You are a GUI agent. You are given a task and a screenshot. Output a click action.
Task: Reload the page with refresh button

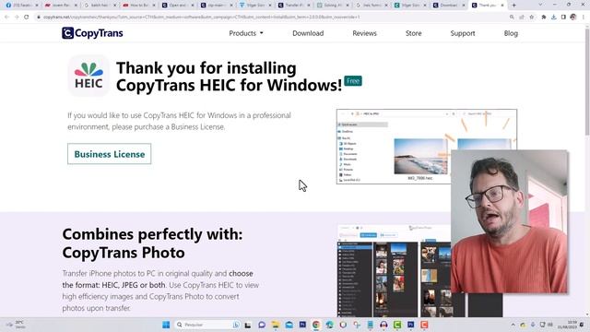point(27,17)
